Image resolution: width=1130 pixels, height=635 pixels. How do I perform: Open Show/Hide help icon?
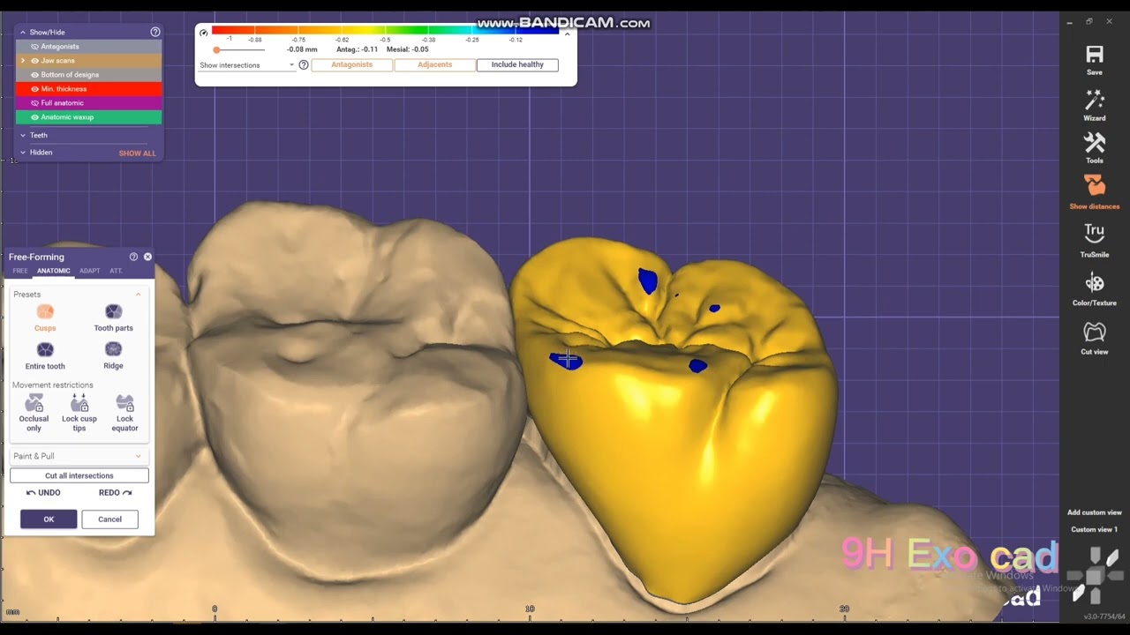(155, 32)
